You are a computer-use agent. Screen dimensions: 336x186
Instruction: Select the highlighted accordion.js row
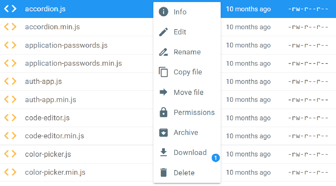tap(77, 8)
